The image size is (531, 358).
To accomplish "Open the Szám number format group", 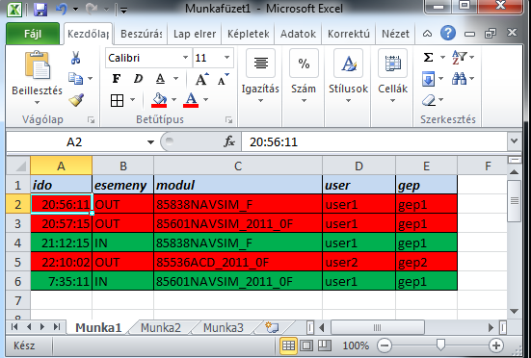I will pyautogui.click(x=304, y=76).
